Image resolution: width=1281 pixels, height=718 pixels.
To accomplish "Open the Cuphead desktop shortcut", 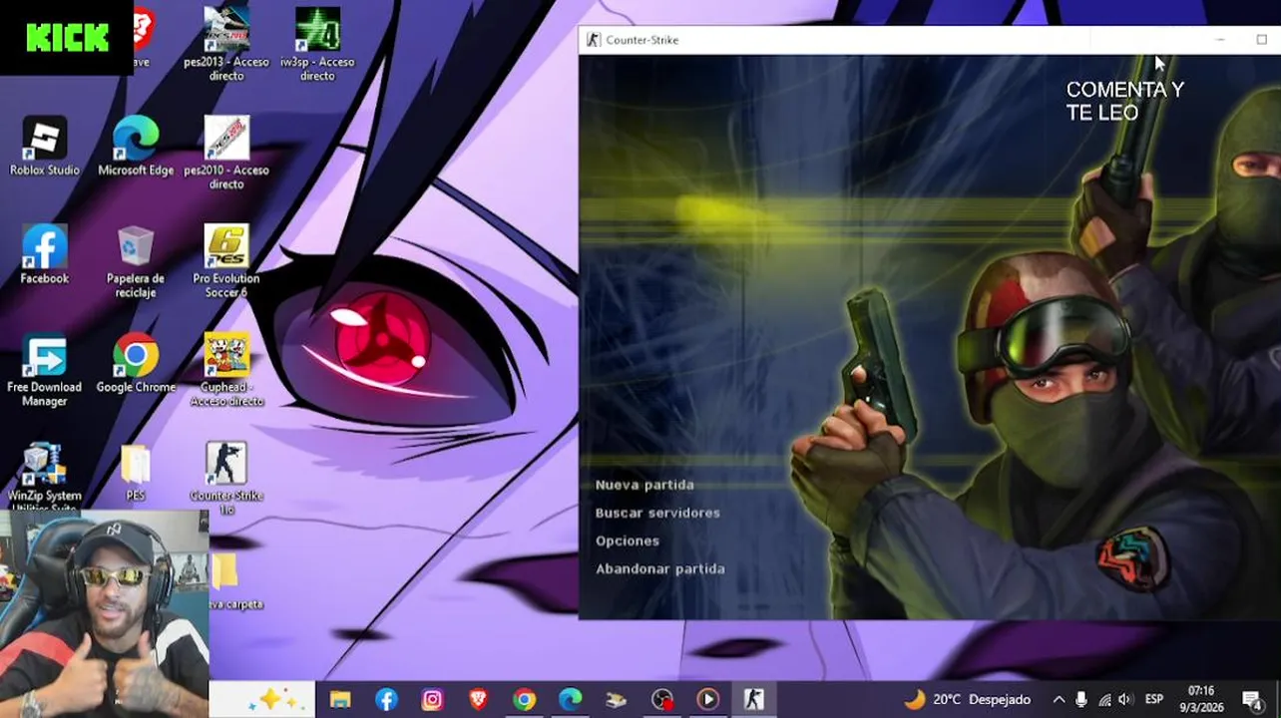I will click(226, 370).
